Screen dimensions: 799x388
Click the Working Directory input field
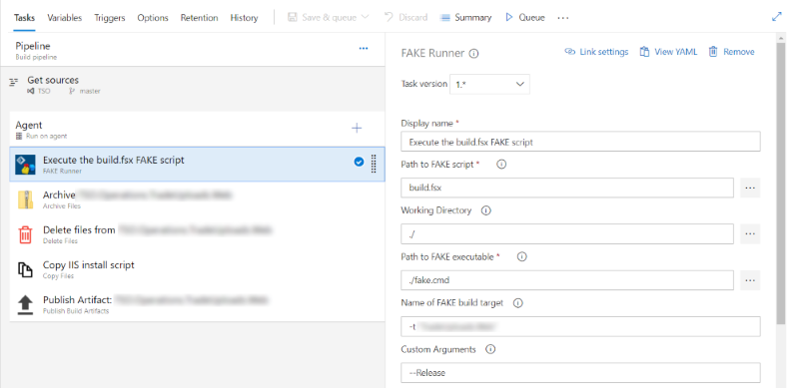coord(567,234)
